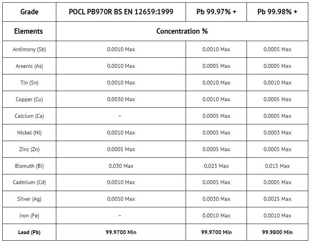This screenshot has width=311, height=243.
Task: Select the Nickel (Ni) row label
Action: [x=29, y=133]
